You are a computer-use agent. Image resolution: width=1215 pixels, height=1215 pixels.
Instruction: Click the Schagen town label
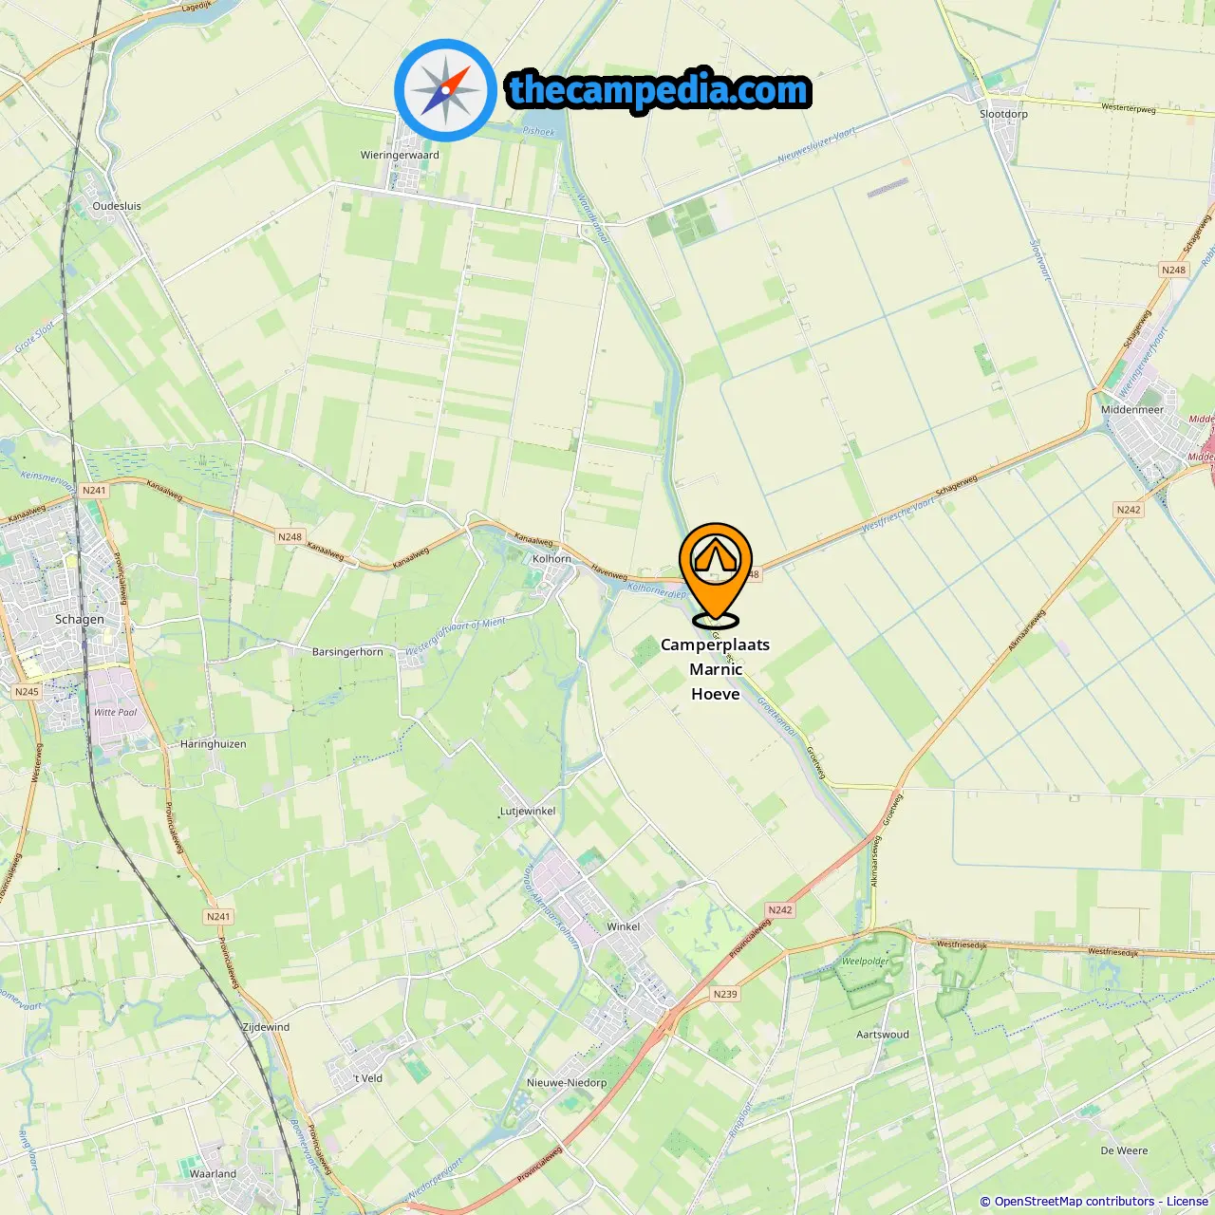tap(80, 619)
